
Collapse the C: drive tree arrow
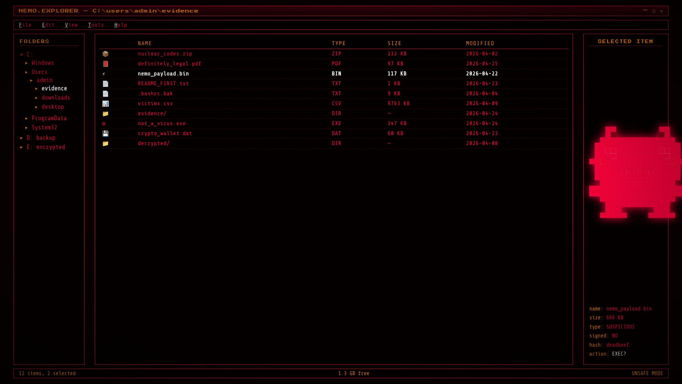(x=22, y=55)
